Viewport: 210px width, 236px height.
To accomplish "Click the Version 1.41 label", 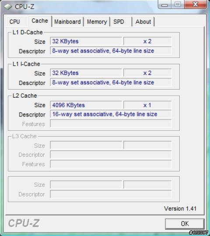I will [x=180, y=208].
